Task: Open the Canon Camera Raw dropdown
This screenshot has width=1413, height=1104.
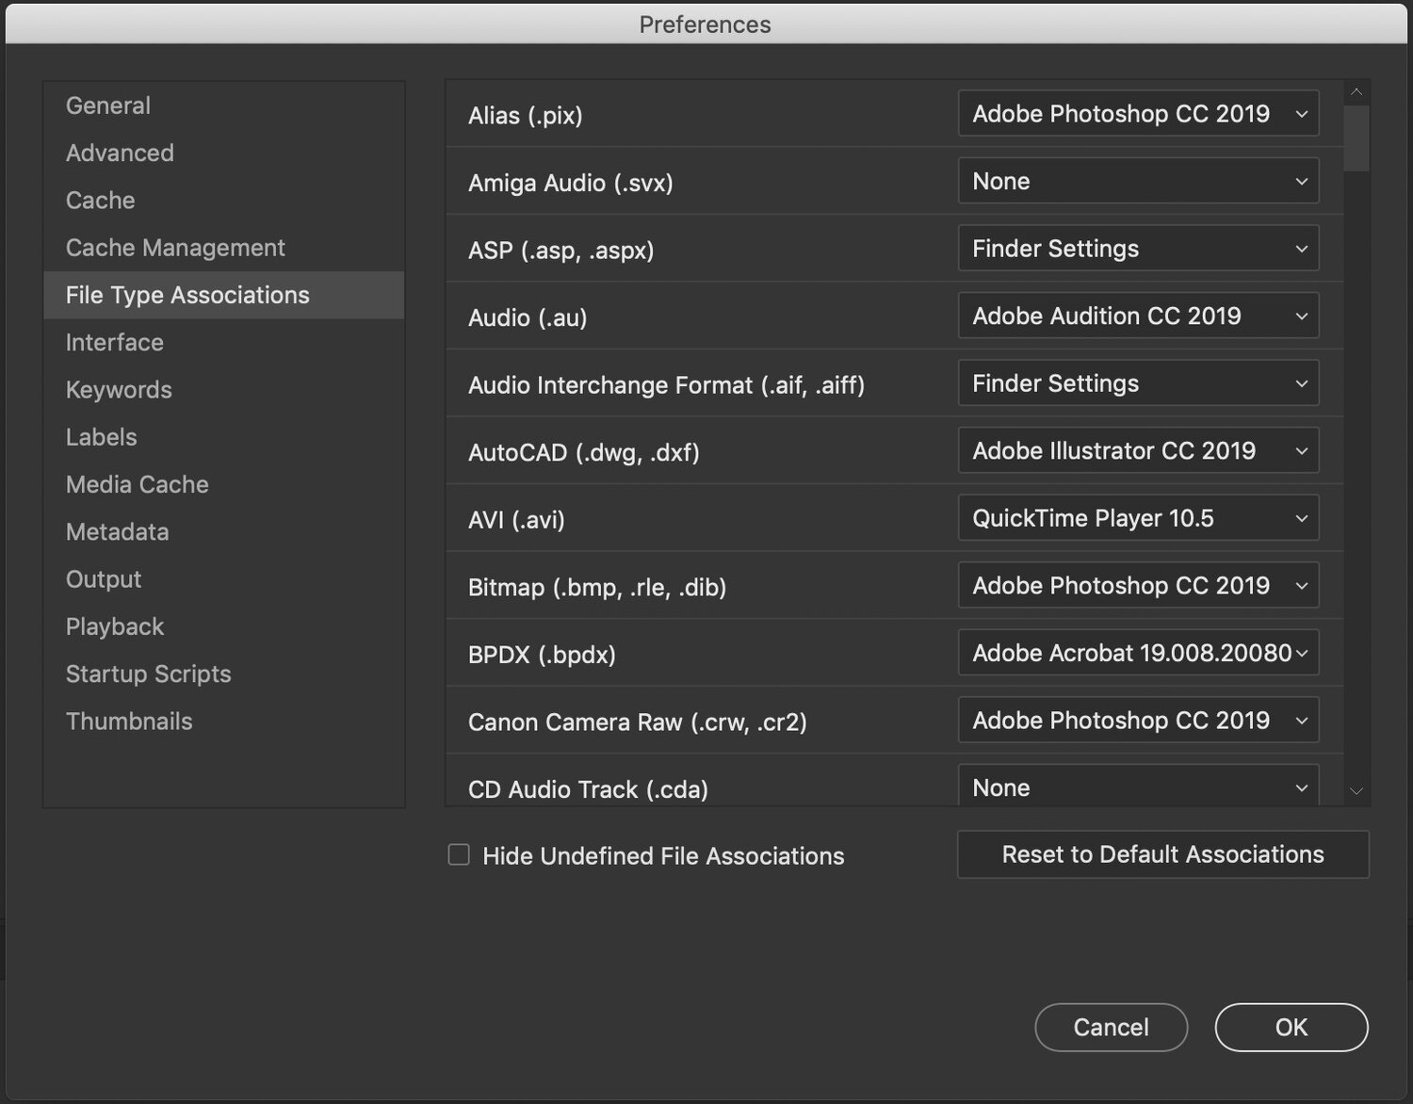Action: pos(1138,721)
